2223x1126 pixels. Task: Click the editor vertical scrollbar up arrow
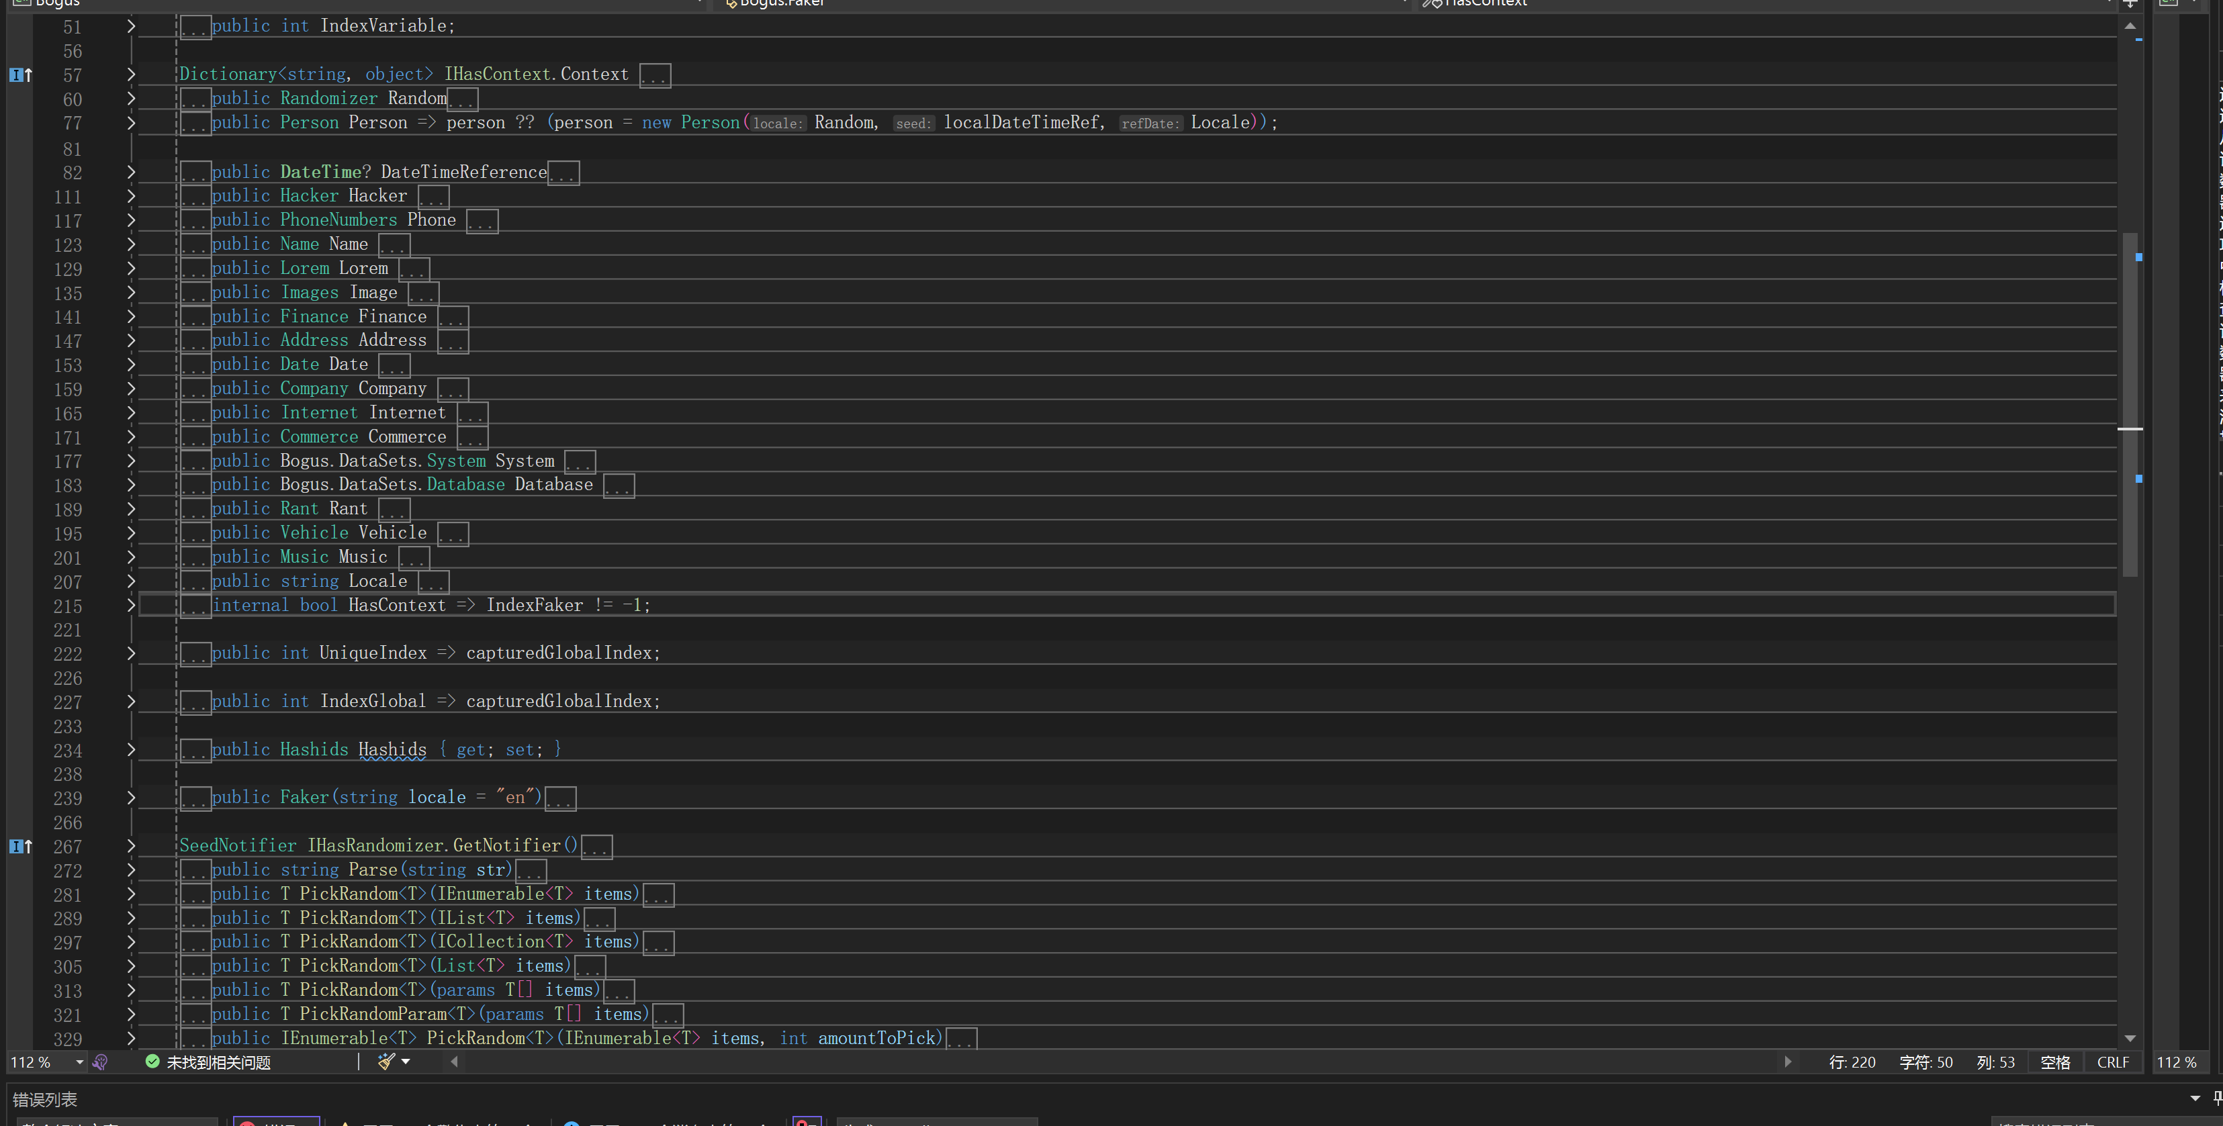pos(2130,26)
